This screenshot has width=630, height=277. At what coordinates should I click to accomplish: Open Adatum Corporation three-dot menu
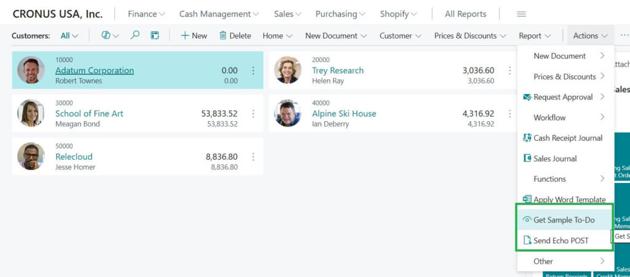[253, 71]
